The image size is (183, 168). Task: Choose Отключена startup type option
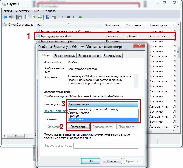(103, 119)
